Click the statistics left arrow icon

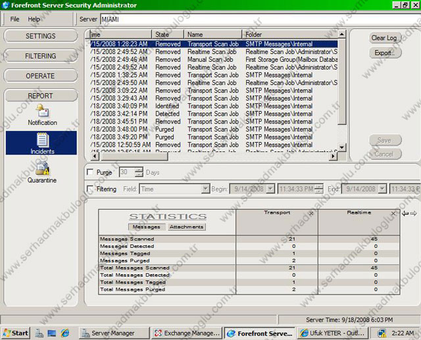click(x=405, y=214)
